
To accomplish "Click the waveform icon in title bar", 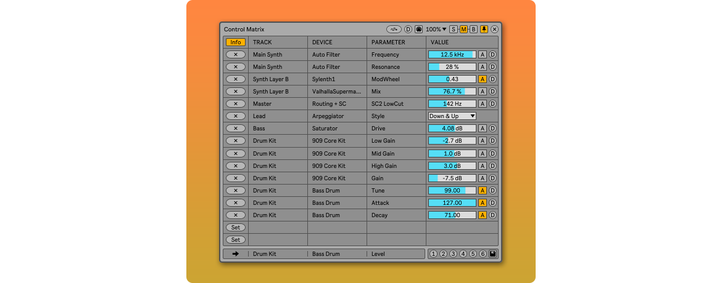I will [394, 29].
